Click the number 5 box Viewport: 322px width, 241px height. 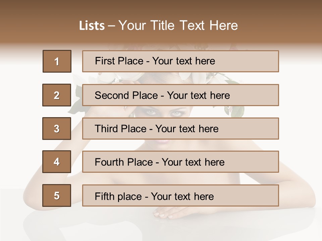(x=57, y=195)
